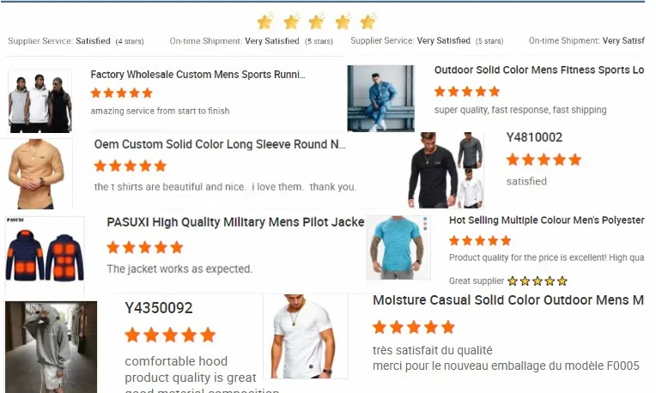
Task: Click orange stars under PASUXI jacket title
Action: click(x=145, y=247)
